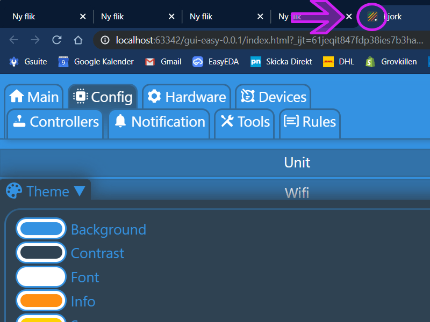Open the Google Kalender bookmark
The width and height of the screenshot is (430, 322).
click(x=96, y=62)
